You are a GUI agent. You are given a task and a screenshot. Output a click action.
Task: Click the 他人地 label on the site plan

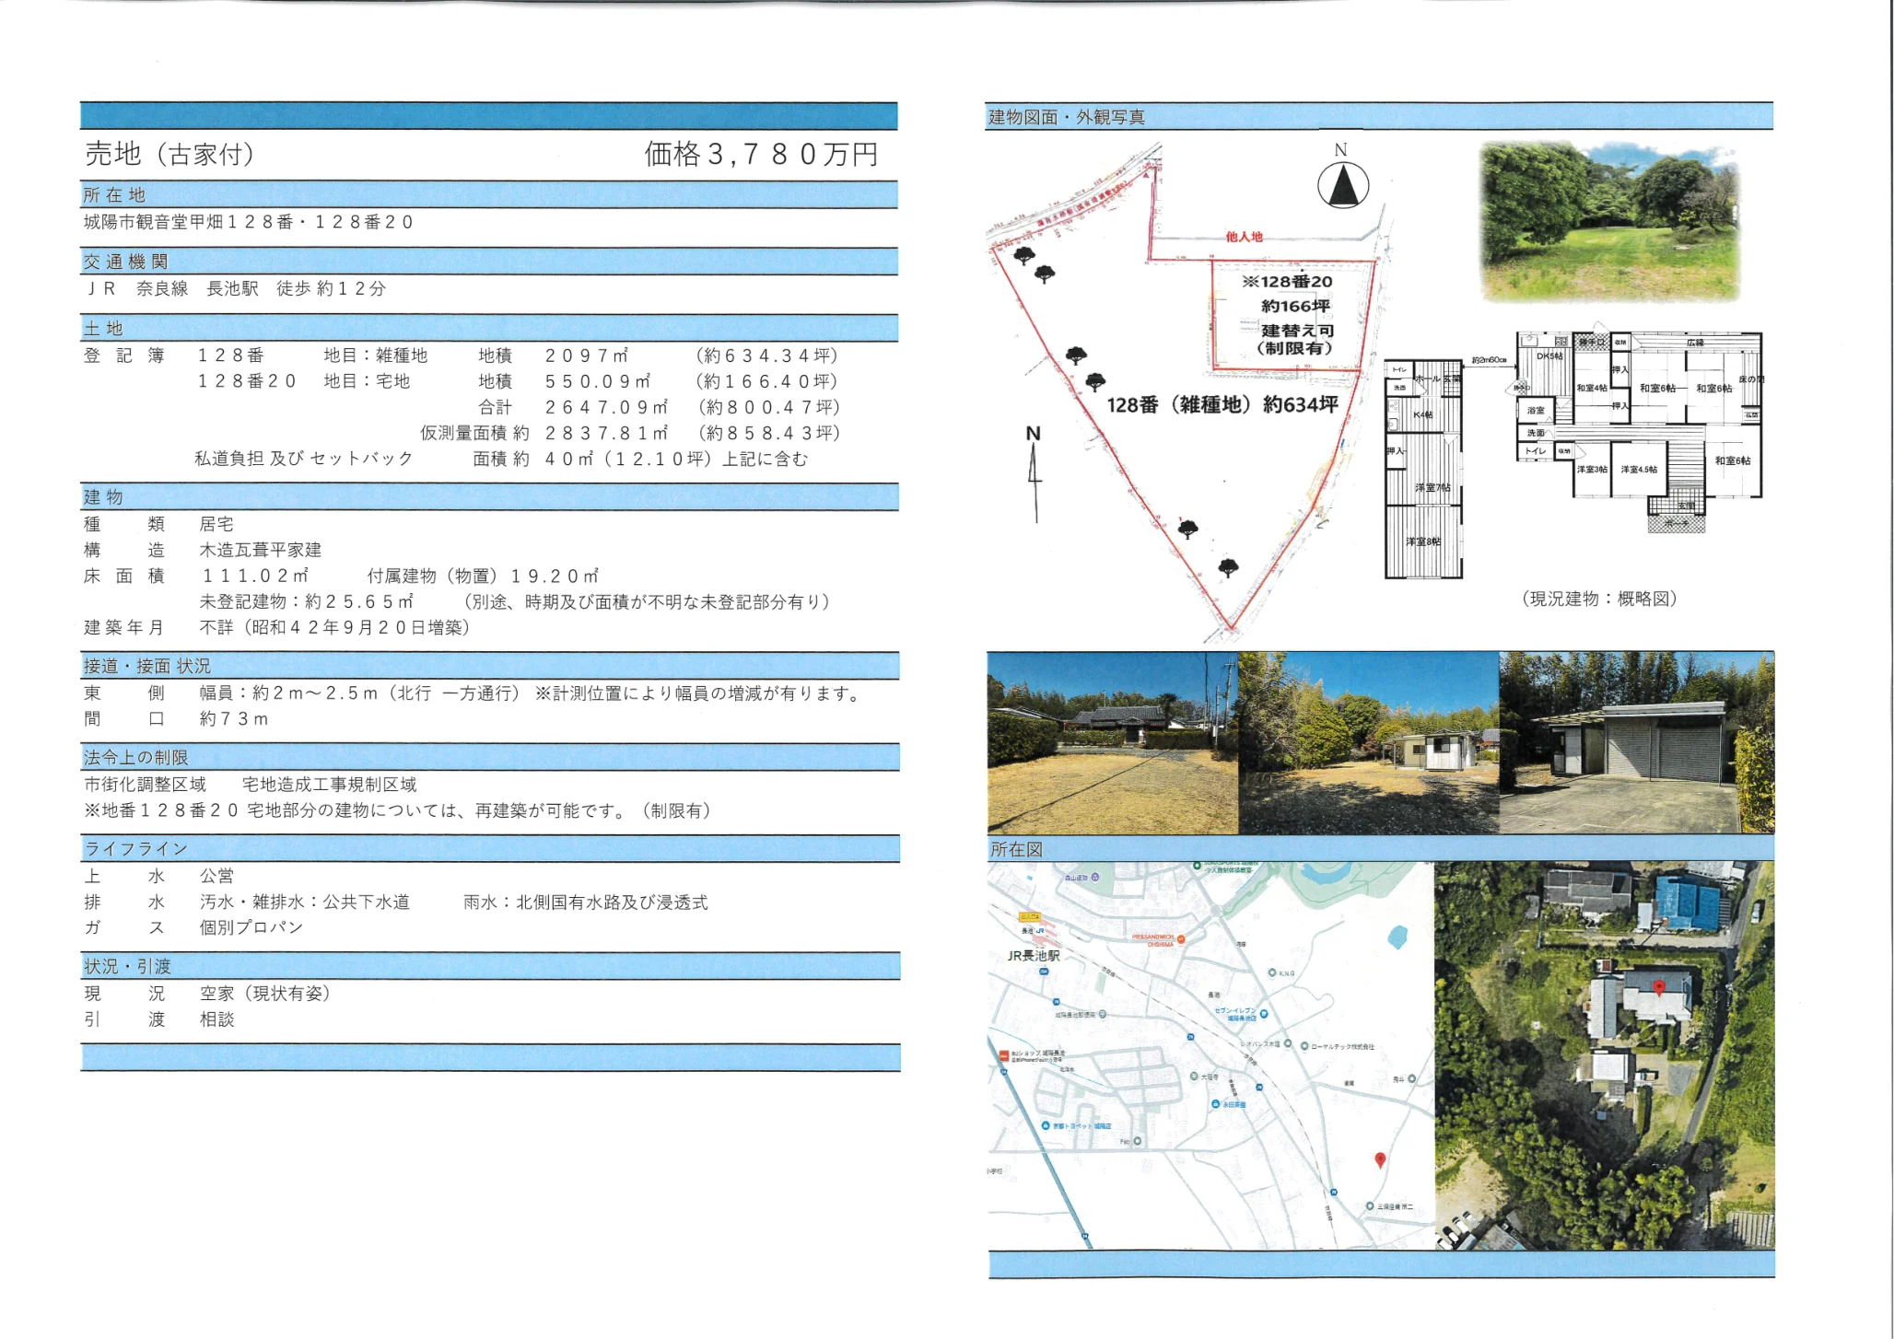(1244, 237)
